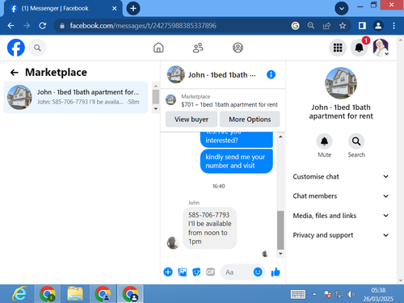Reload the page button
The width and height of the screenshot is (404, 303).
click(x=42, y=26)
